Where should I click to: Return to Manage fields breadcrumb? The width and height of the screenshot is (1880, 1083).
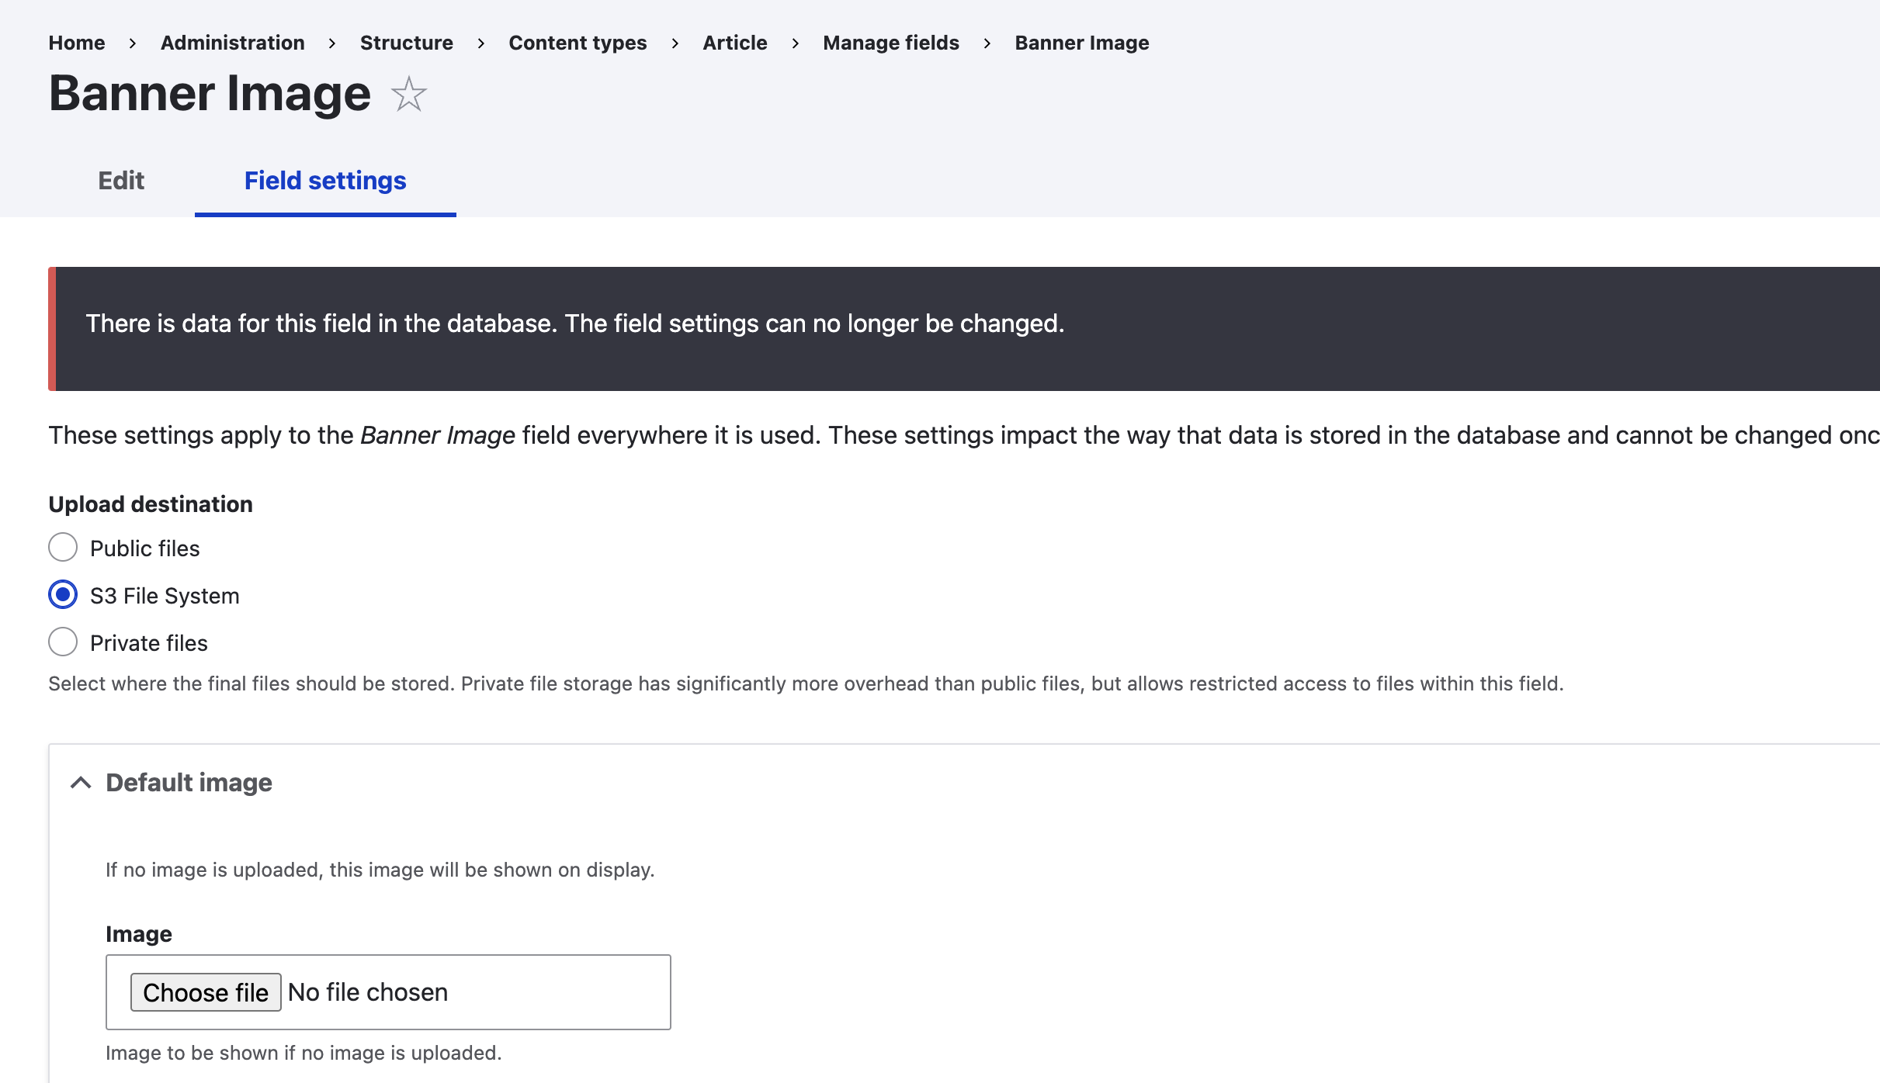(x=891, y=43)
